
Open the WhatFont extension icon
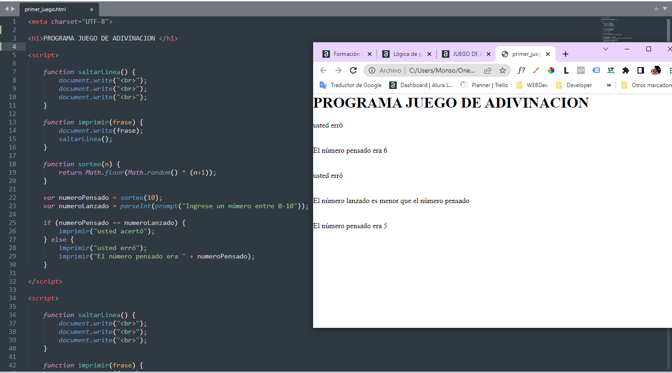pyautogui.click(x=521, y=70)
